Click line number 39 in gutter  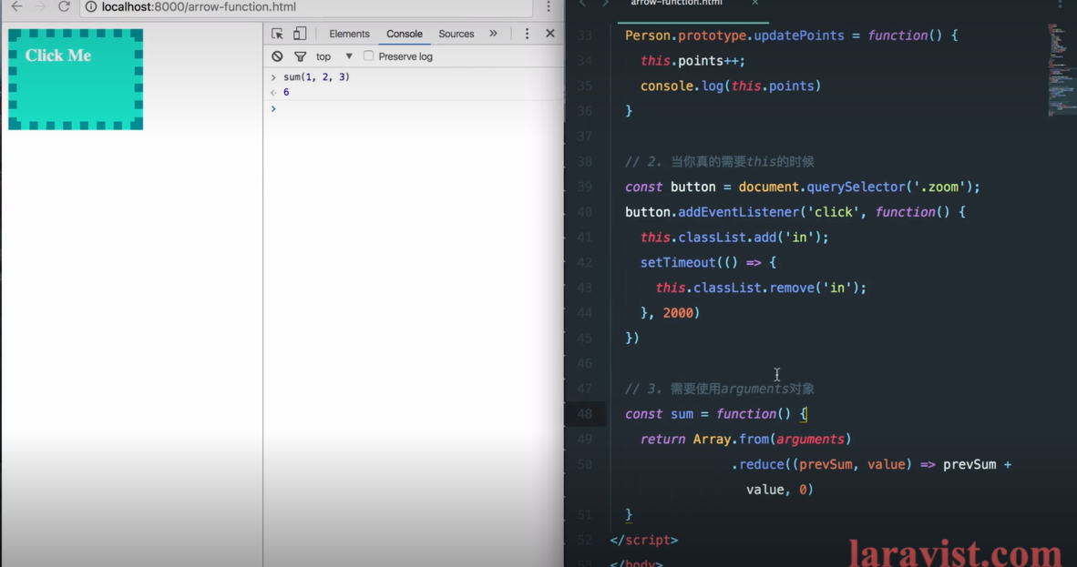tap(585, 187)
